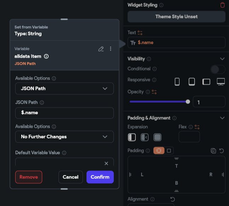This screenshot has width=229, height=206.
Task: Collapse the Padding & Alignment section
Action: (222, 118)
